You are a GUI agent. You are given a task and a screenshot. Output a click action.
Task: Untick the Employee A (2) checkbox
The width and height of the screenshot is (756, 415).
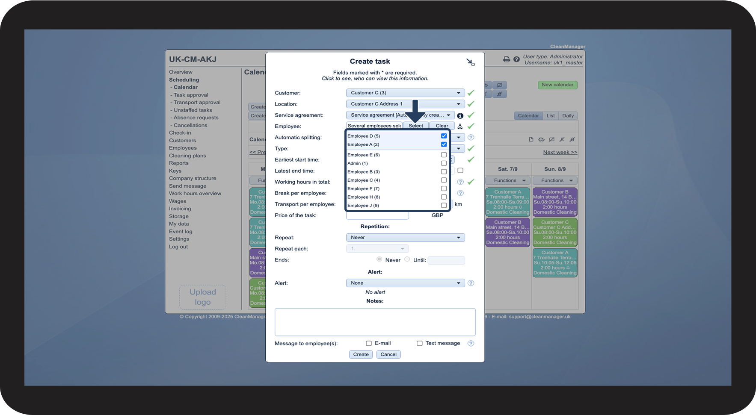coord(444,144)
